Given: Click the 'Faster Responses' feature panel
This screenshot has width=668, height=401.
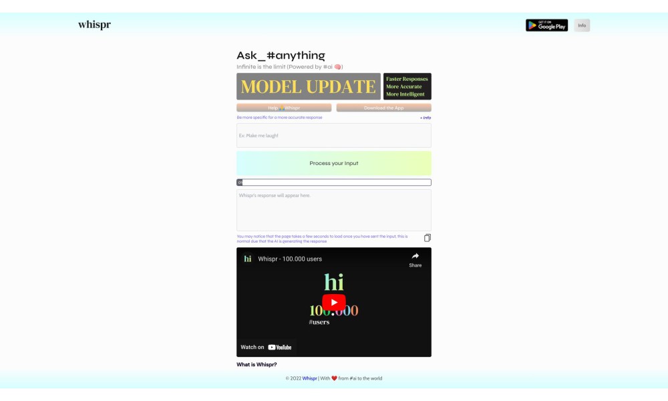Looking at the screenshot, I should pos(407,86).
